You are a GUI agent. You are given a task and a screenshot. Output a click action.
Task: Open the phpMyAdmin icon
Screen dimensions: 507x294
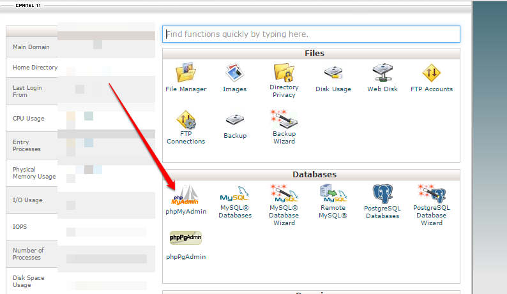point(185,195)
